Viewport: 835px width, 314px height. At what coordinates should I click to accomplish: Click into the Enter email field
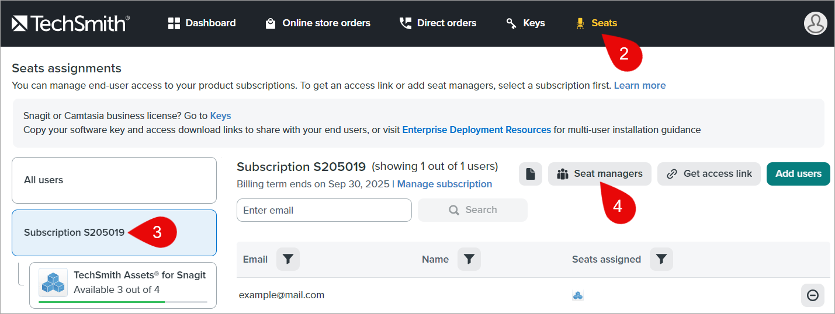tap(324, 210)
